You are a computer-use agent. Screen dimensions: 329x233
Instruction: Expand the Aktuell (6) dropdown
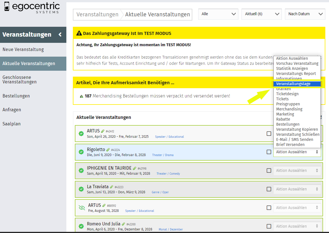(x=262, y=14)
